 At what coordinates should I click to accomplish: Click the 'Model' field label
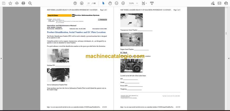(122, 82)
